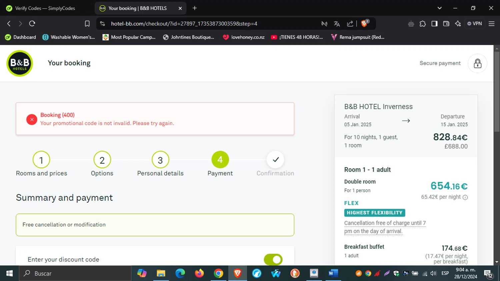The image size is (500, 281).
Task: Bookmark this page icon
Action: [x=87, y=24]
